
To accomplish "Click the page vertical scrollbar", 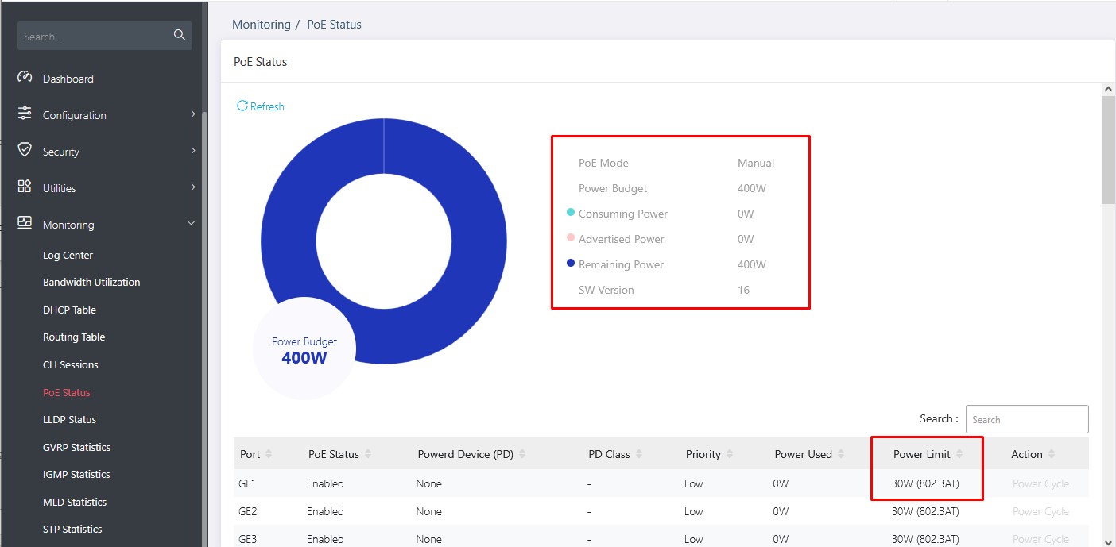I will coord(1108,151).
